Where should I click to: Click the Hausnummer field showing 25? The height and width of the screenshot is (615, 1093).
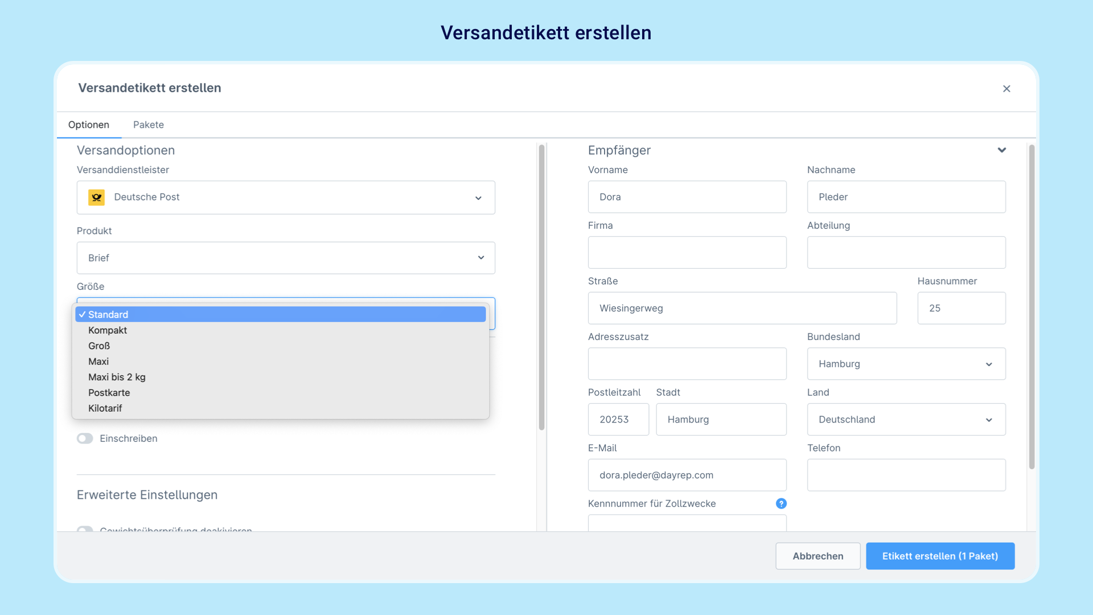pyautogui.click(x=961, y=308)
